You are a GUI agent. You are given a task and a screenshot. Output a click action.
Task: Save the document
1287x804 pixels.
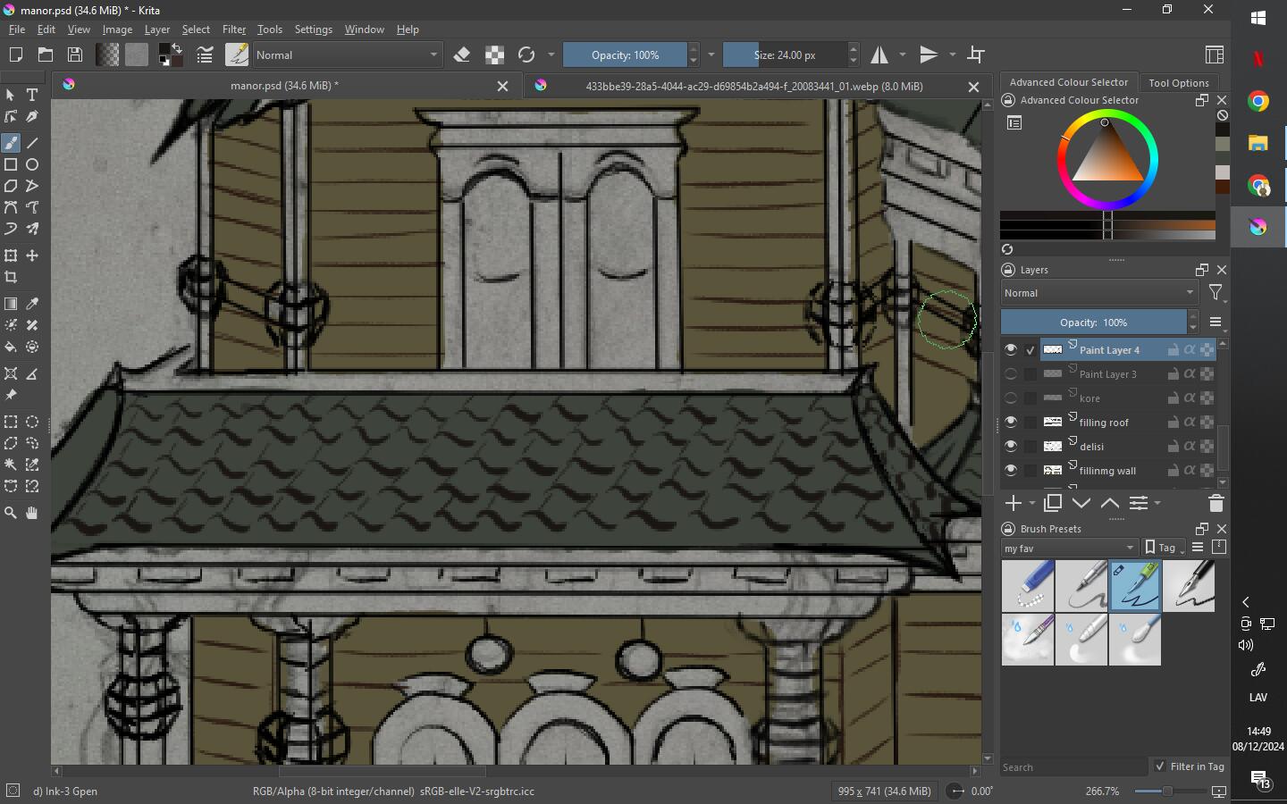75,54
